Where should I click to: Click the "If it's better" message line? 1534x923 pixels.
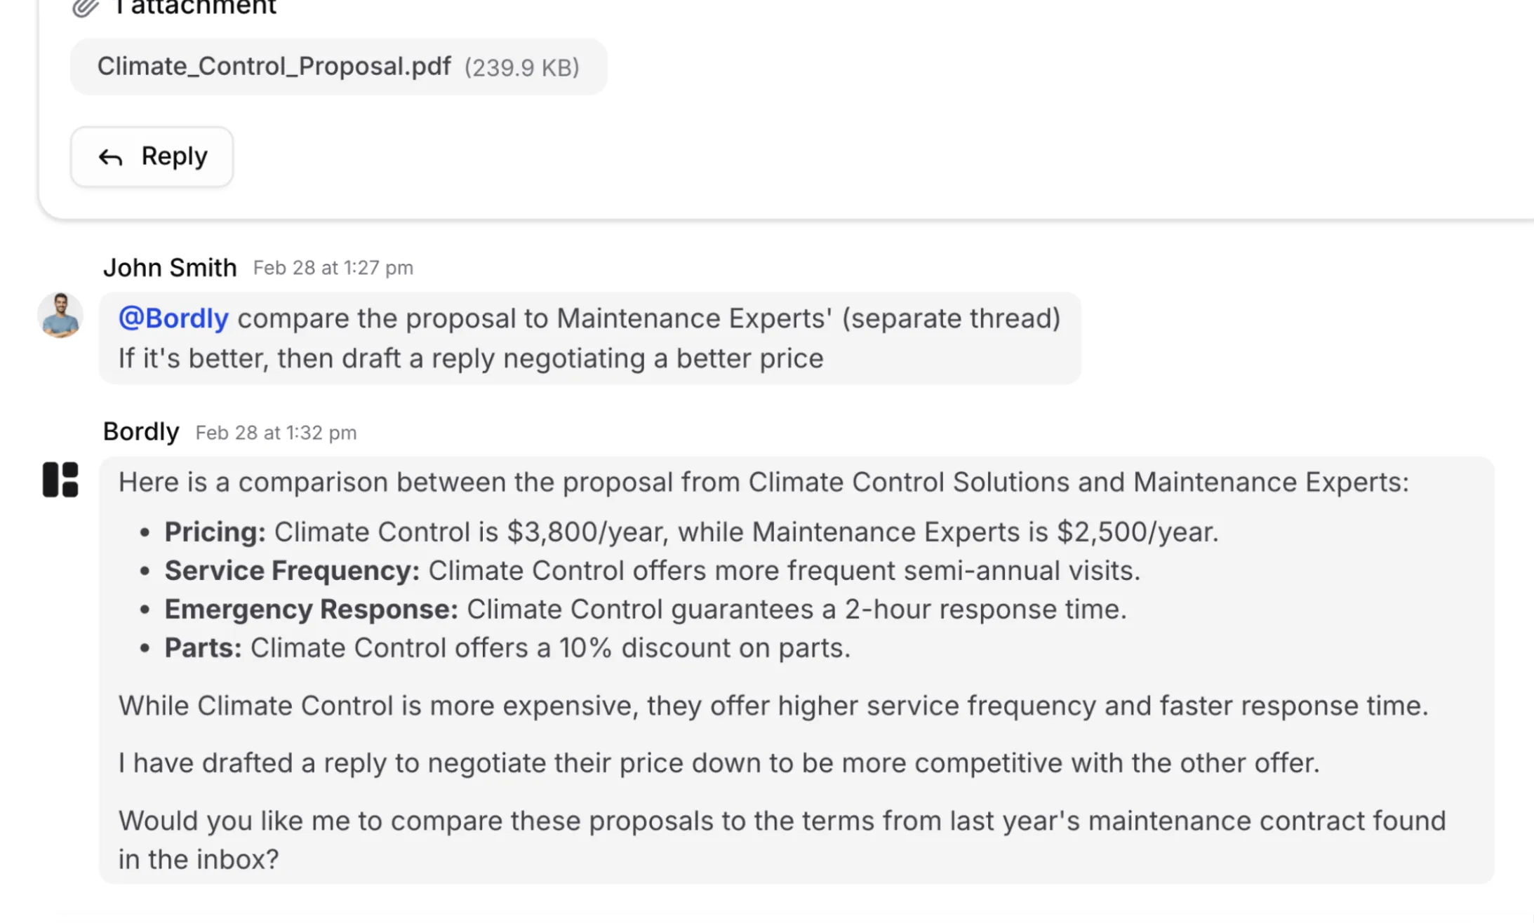pyautogui.click(x=470, y=358)
